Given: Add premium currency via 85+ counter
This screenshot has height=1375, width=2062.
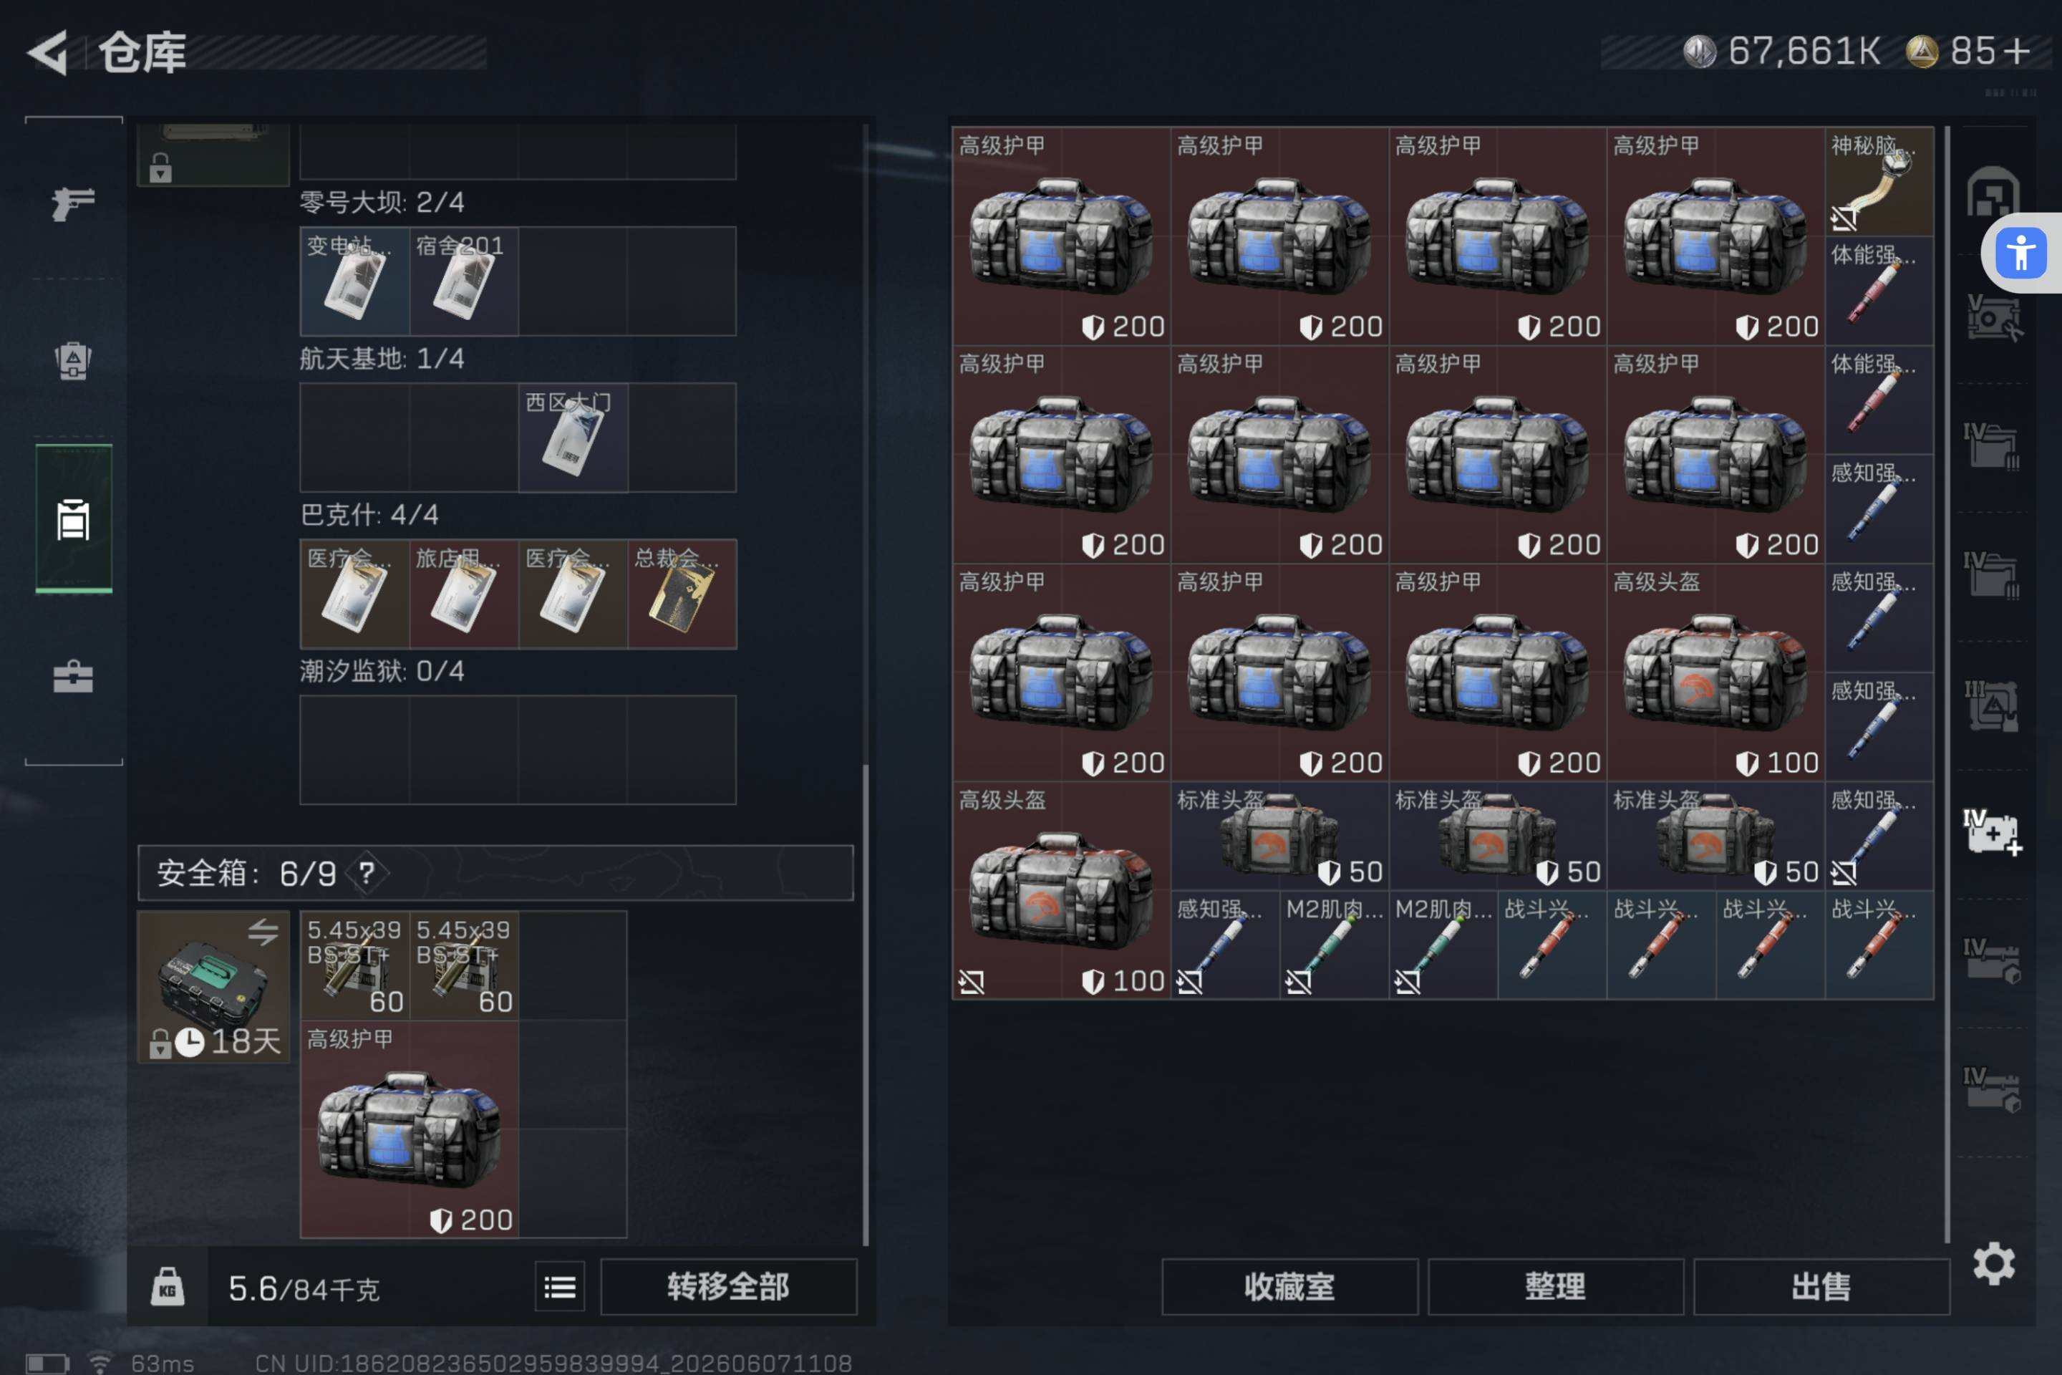Looking at the screenshot, I should (x=1969, y=51).
